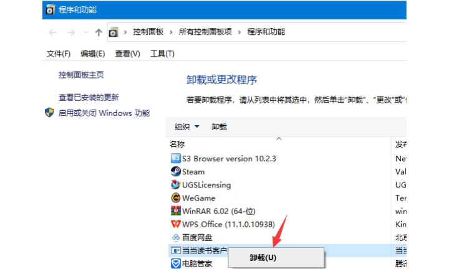Screen dimensions: 449x269
Task: Click the 卸载 toolbar button
Action: tap(219, 127)
